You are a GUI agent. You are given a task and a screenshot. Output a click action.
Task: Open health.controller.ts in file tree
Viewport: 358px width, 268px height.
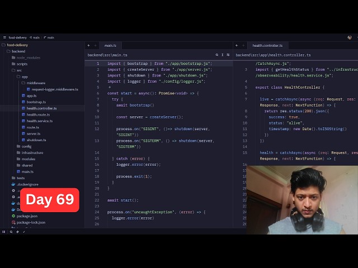click(41, 108)
